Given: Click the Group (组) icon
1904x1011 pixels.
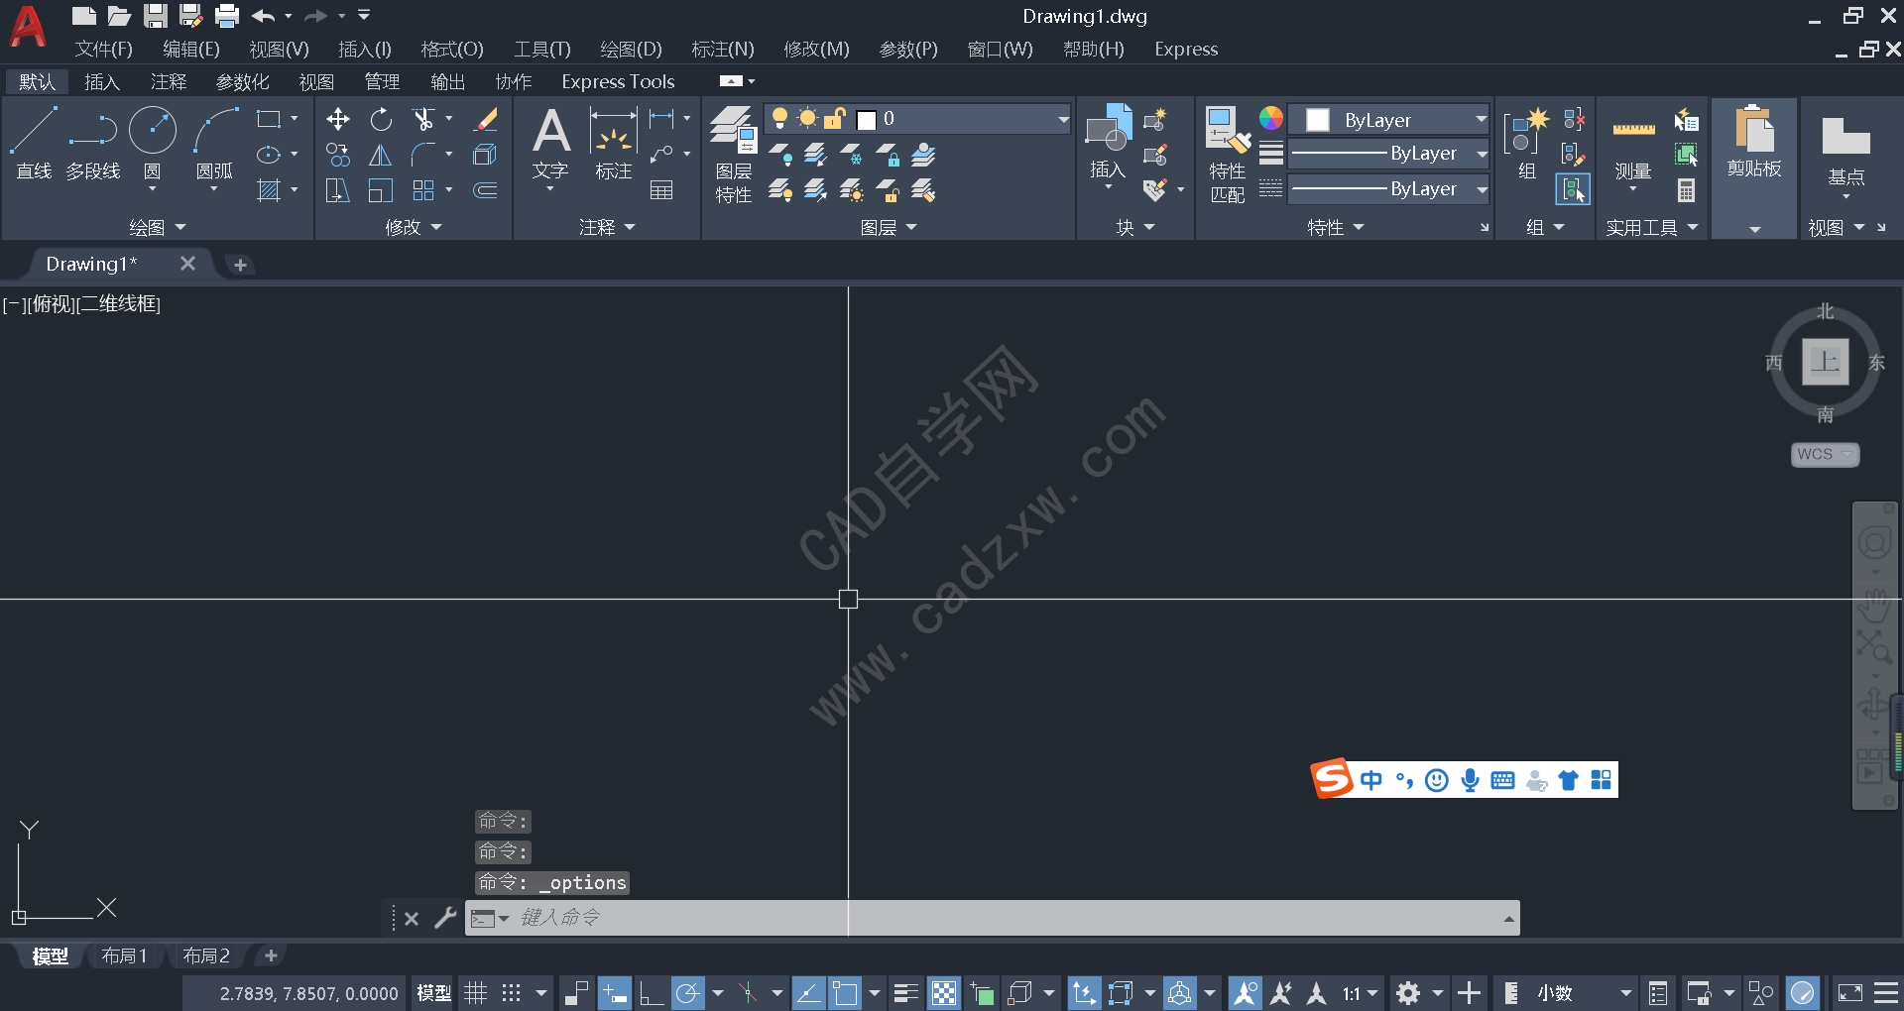Looking at the screenshot, I should click(1527, 146).
